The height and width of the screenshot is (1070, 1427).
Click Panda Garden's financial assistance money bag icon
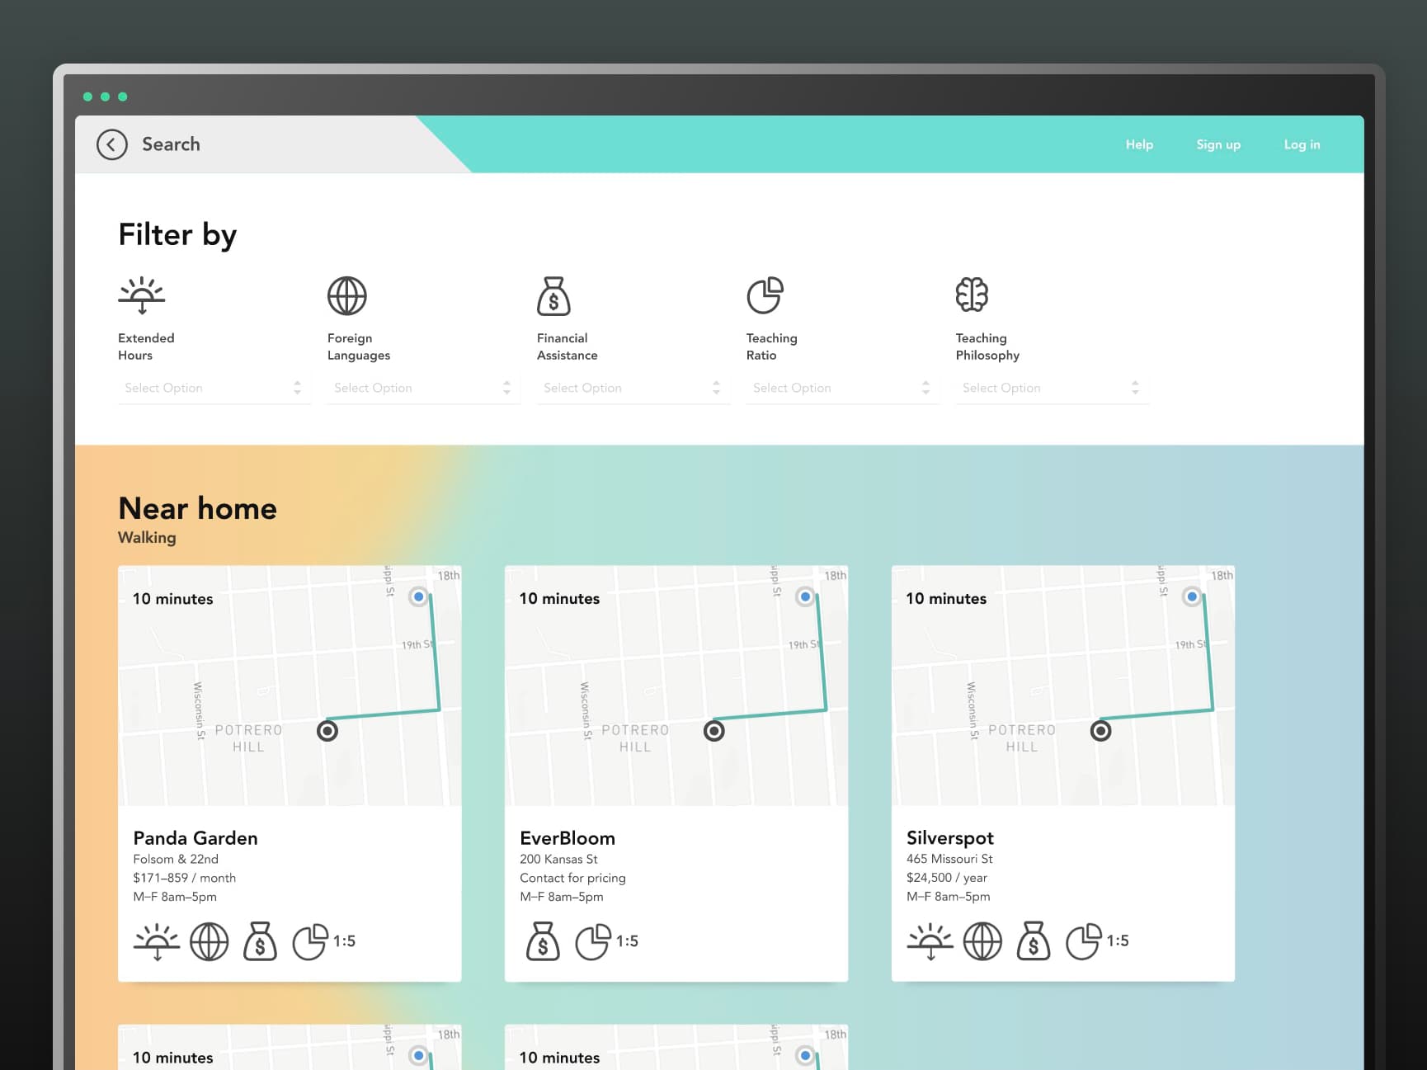coord(260,941)
